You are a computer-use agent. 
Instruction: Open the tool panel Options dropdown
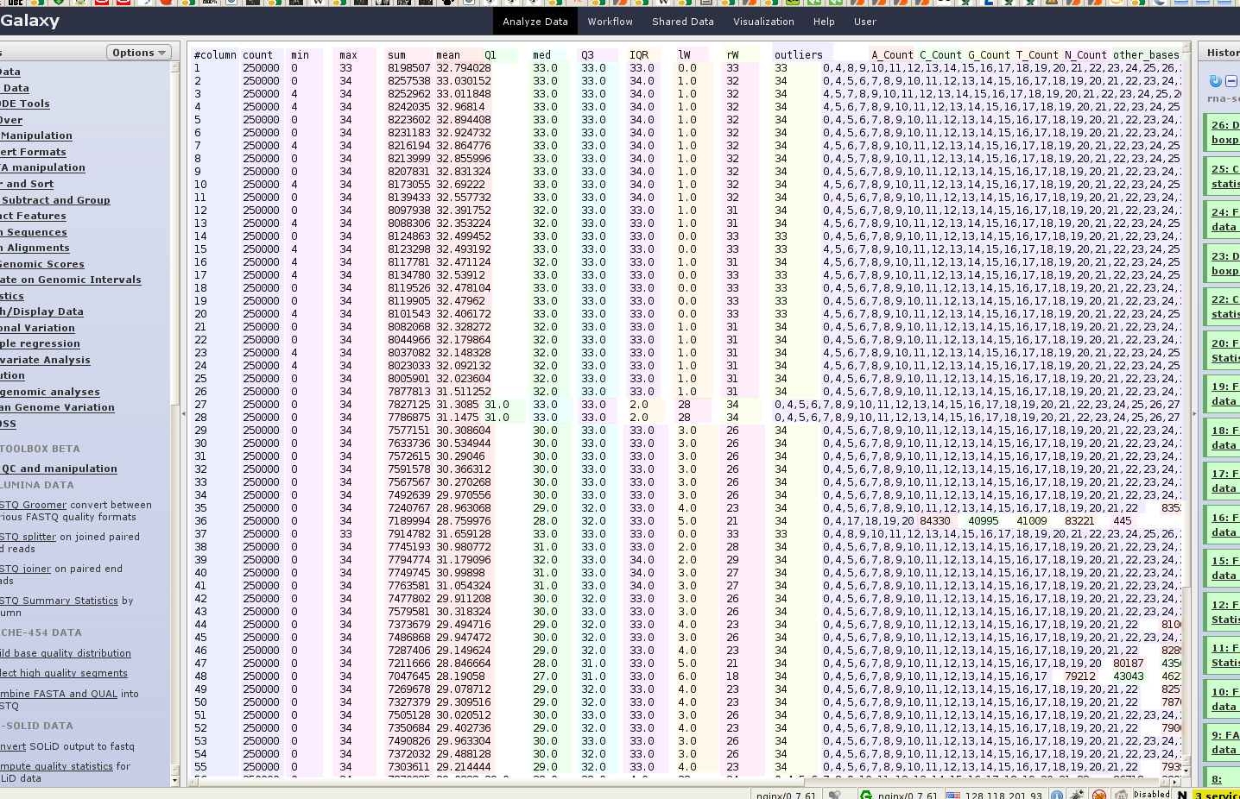[138, 53]
